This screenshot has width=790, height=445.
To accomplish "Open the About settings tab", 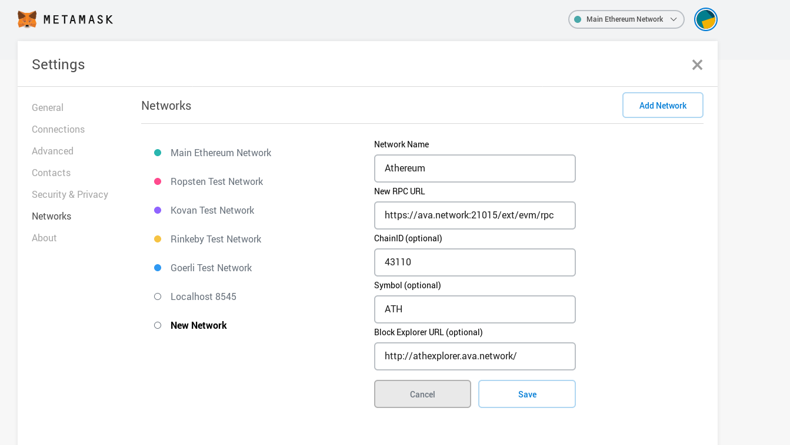I will pos(44,238).
